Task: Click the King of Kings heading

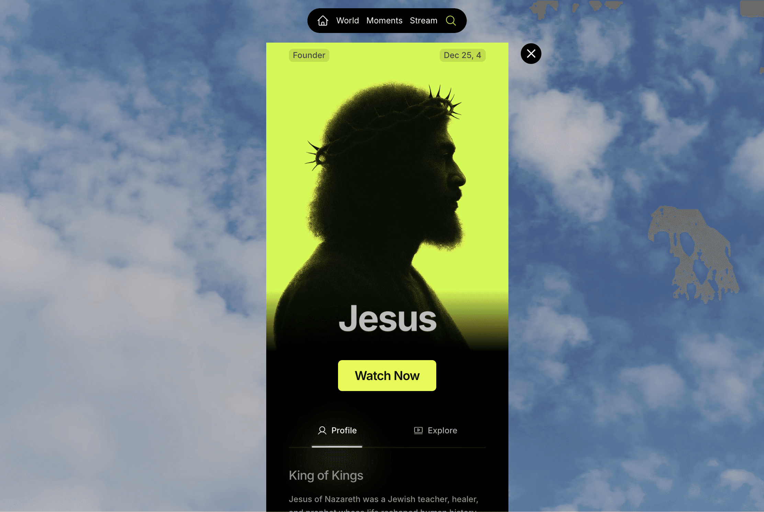Action: tap(326, 476)
